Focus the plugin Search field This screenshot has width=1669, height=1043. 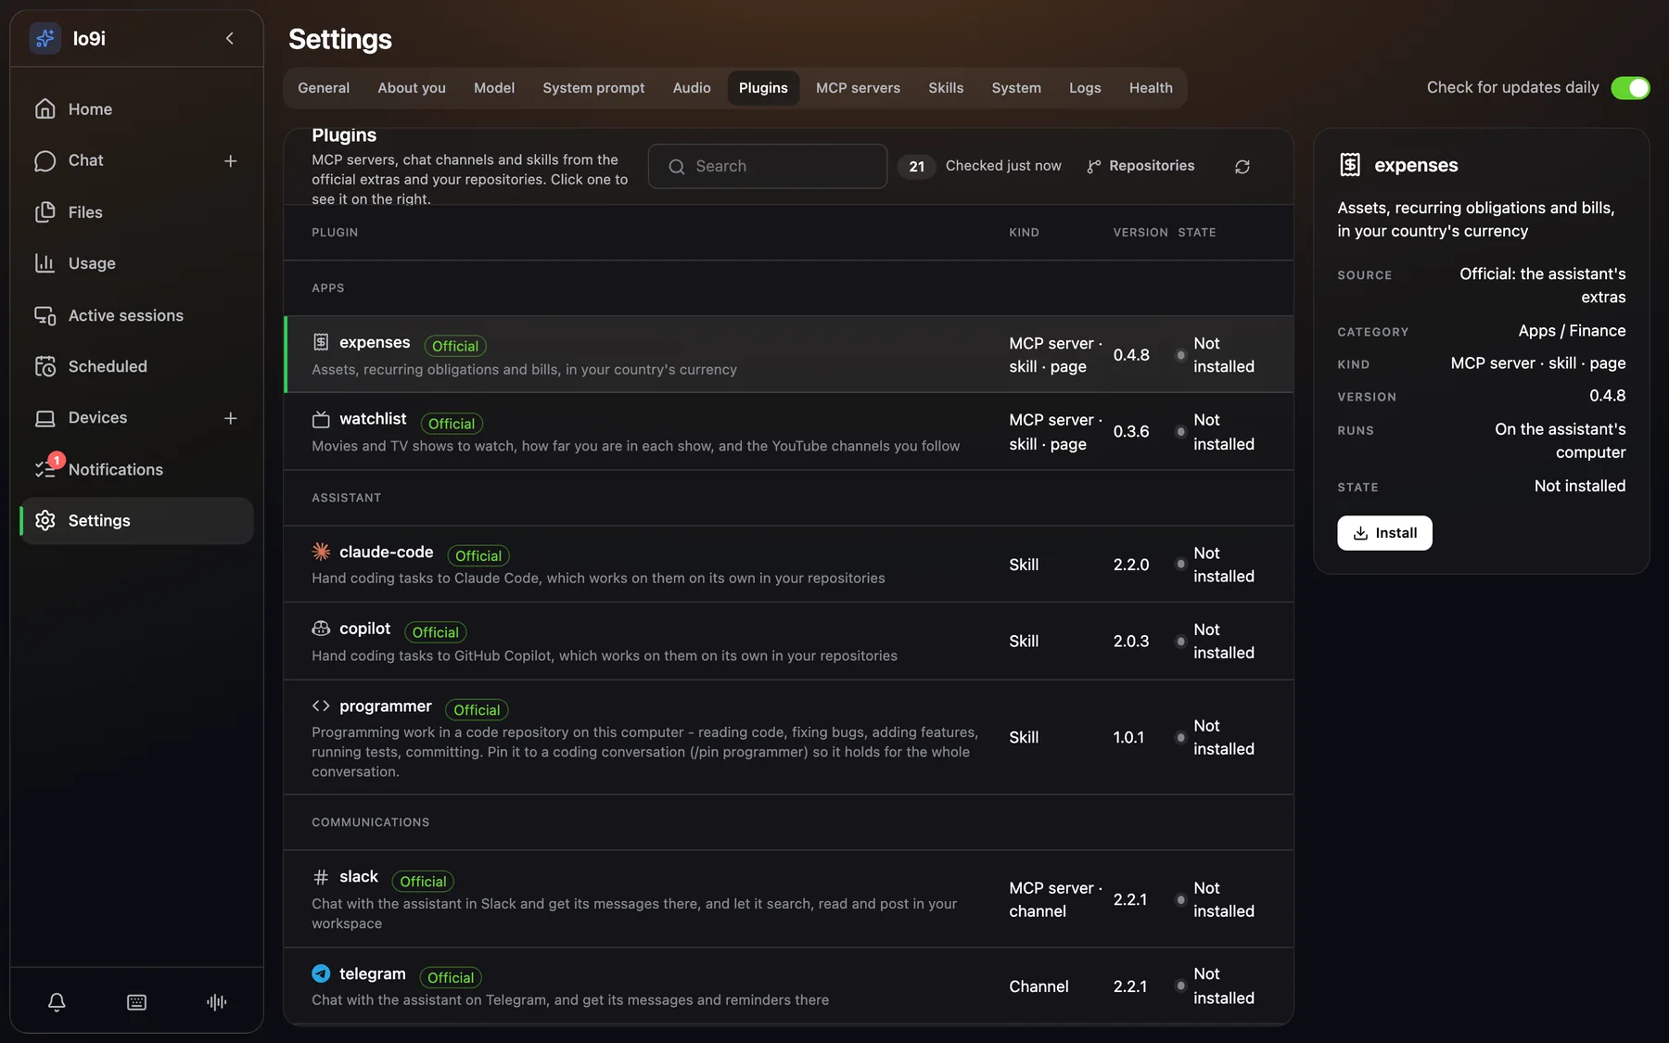[768, 167]
